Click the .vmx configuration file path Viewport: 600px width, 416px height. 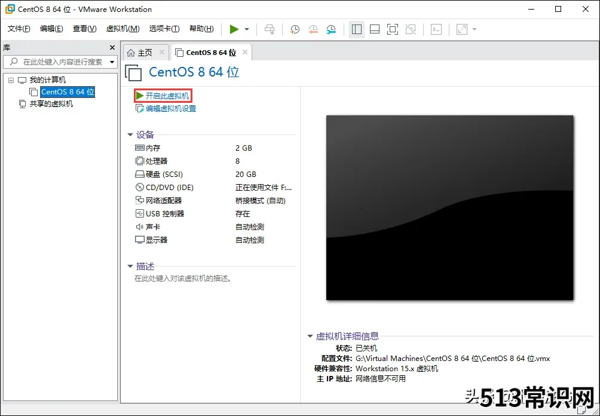(x=452, y=359)
